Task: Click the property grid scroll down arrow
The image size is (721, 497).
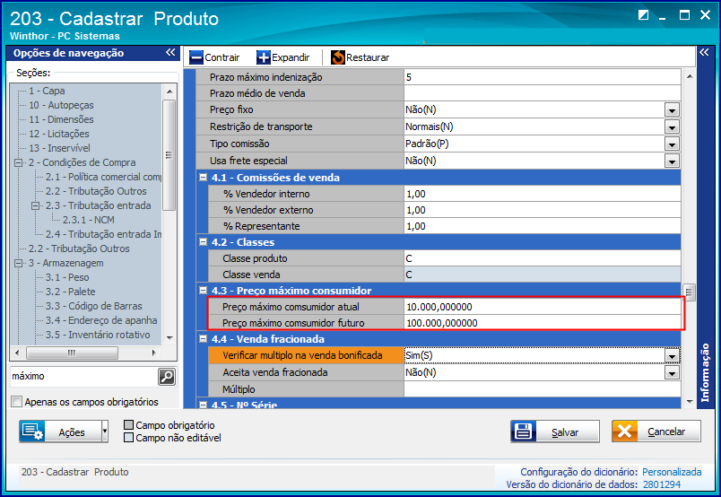Action: click(690, 401)
